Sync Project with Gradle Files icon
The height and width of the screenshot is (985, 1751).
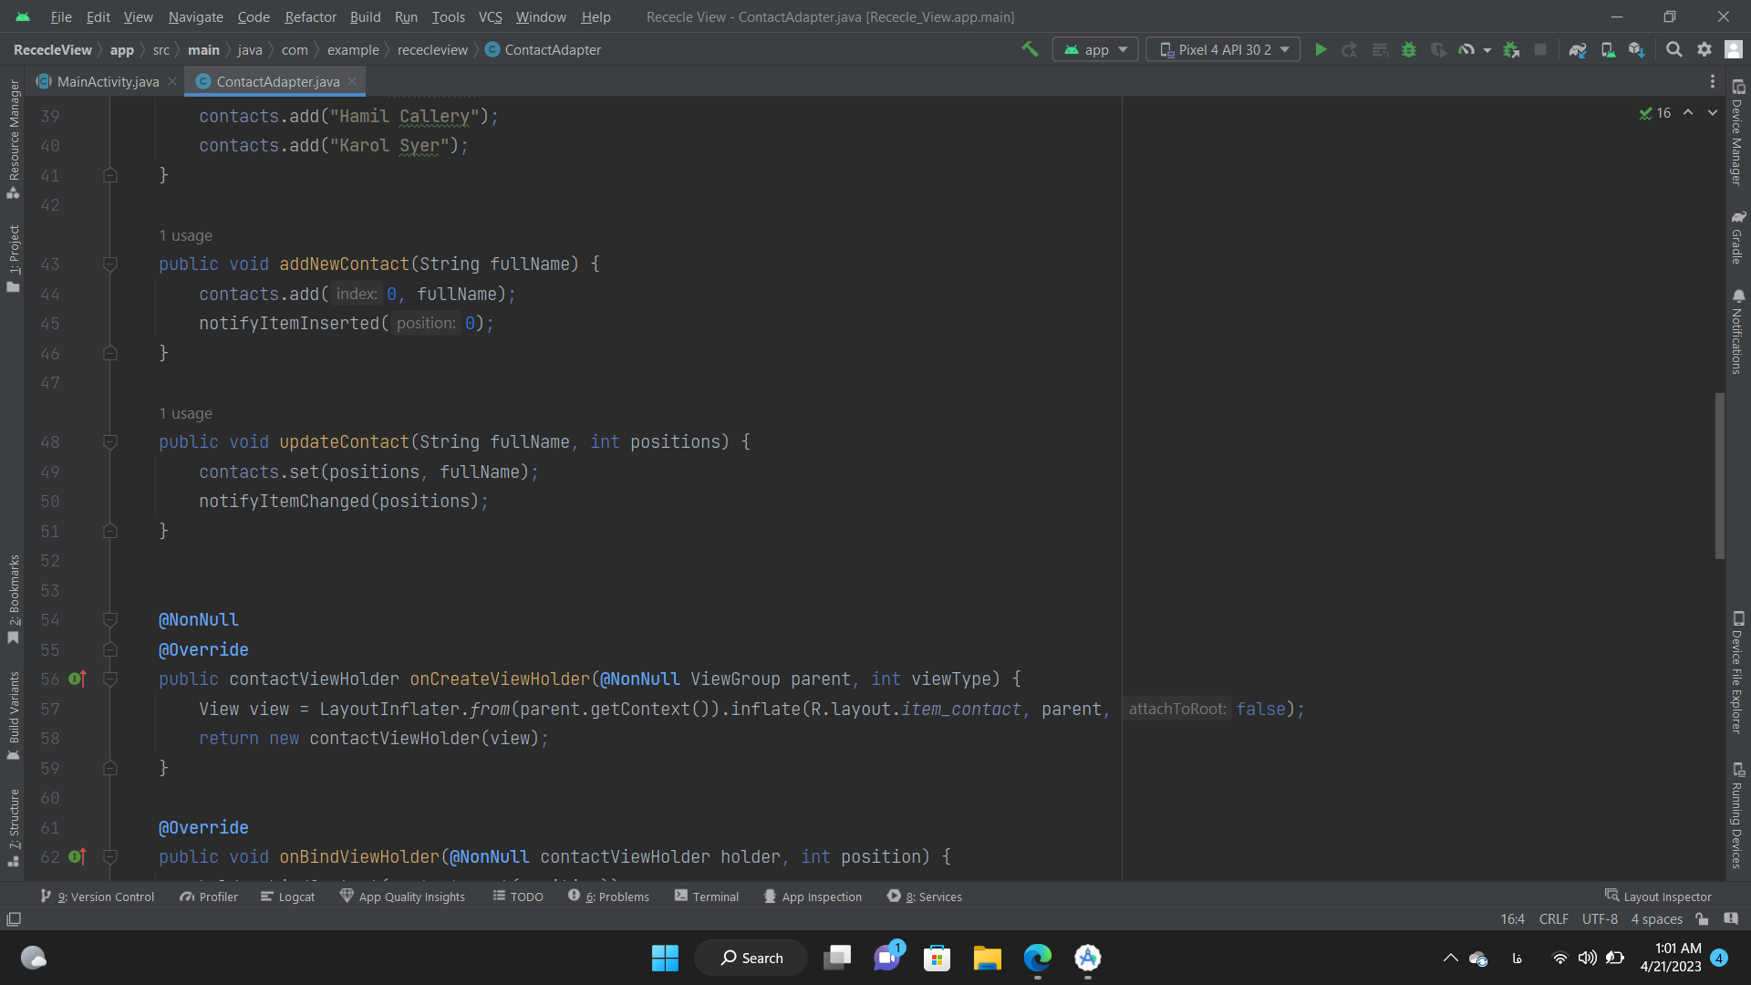pyautogui.click(x=1578, y=49)
